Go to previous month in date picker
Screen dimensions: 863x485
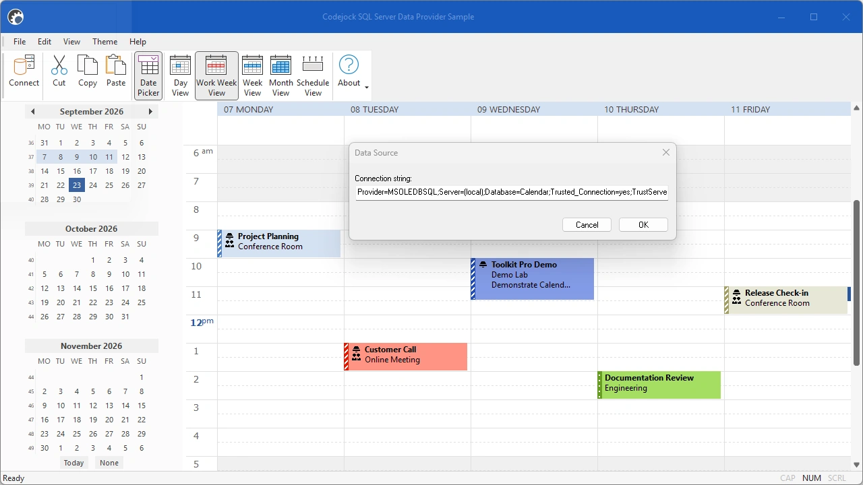(x=33, y=112)
